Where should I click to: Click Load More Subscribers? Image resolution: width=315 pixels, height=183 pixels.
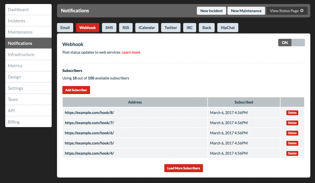coord(183,168)
